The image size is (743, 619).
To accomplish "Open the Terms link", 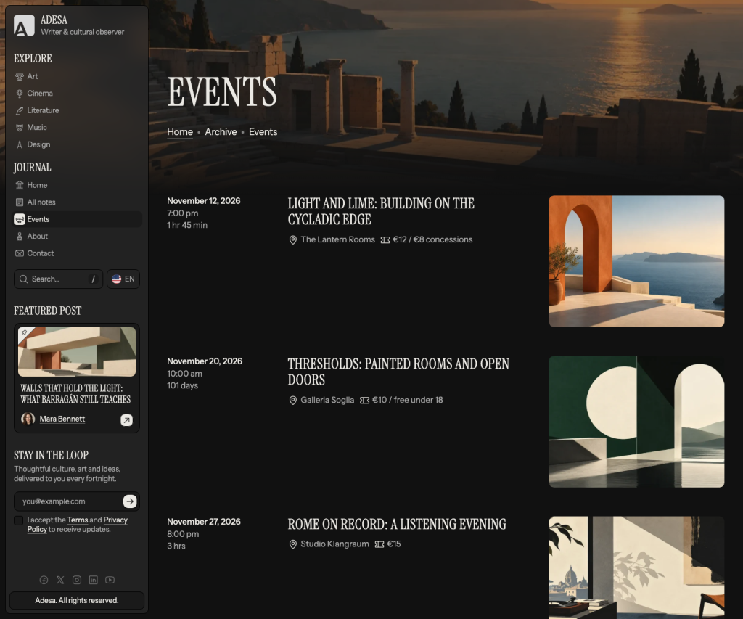I will [78, 520].
